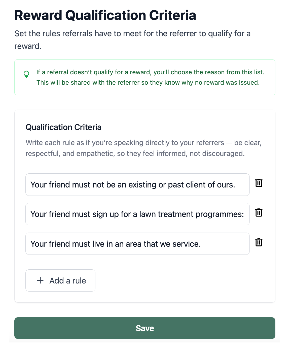This screenshot has height=348, width=291.
Task: Click the green tip message box
Action: (x=145, y=77)
